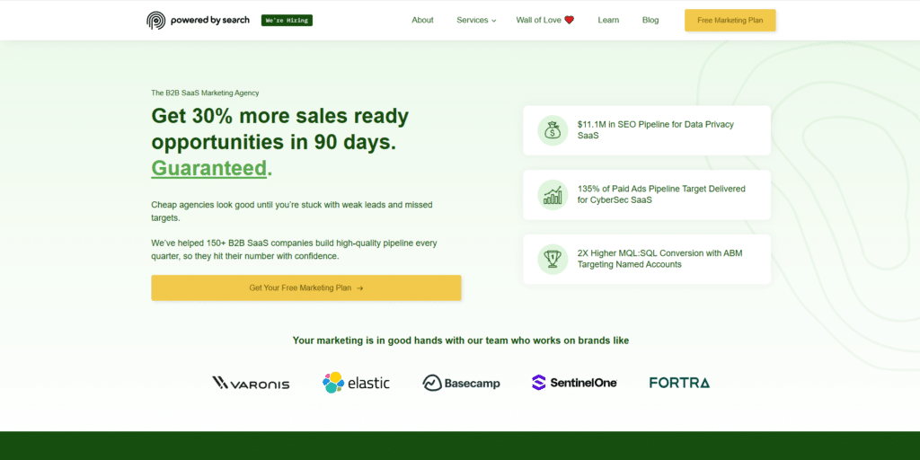This screenshot has width=920, height=460.
Task: Click the Basecamp brand logo
Action: [x=461, y=383]
